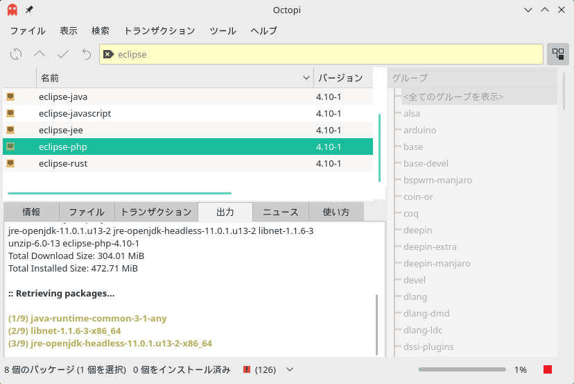Select the dlang group

tap(415, 297)
